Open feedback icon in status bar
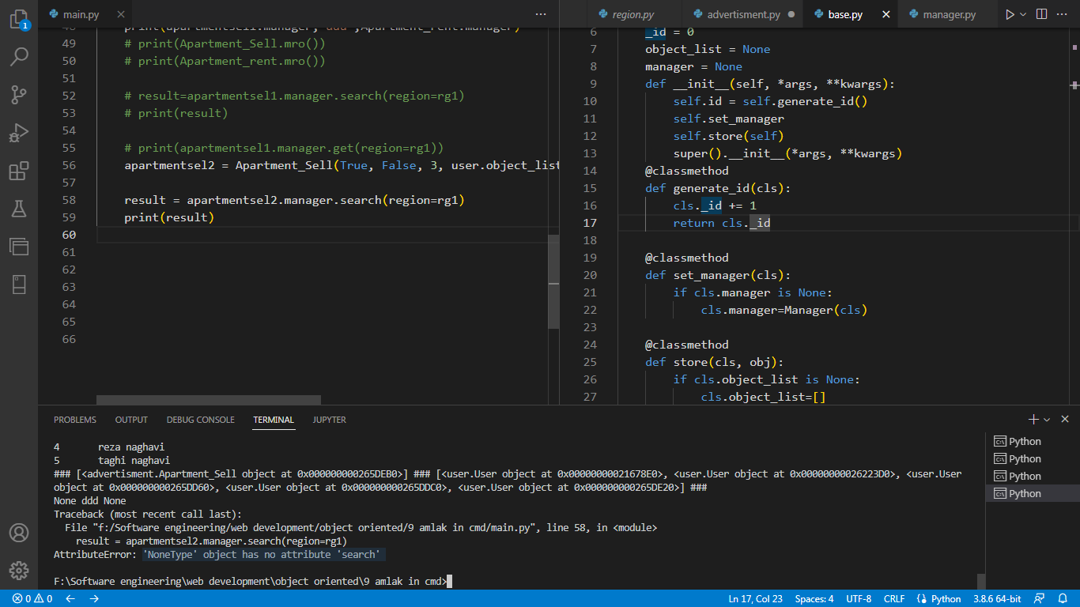Image resolution: width=1080 pixels, height=607 pixels. pyautogui.click(x=1040, y=598)
